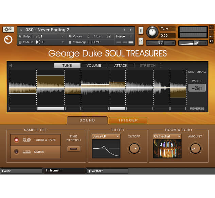215x198 pixels.
Task: Select Tubes & Tape sample set
Action: (x=36, y=140)
